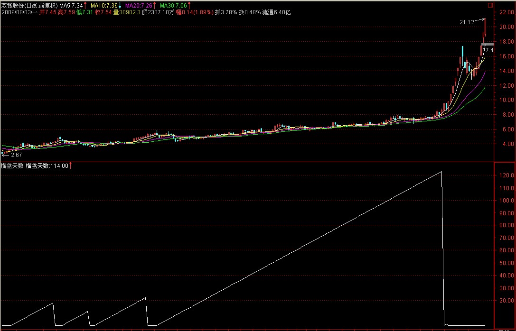This screenshot has height=331, width=516.
Task: Click the turnover rate 换0.48%
Action: (x=250, y=12)
